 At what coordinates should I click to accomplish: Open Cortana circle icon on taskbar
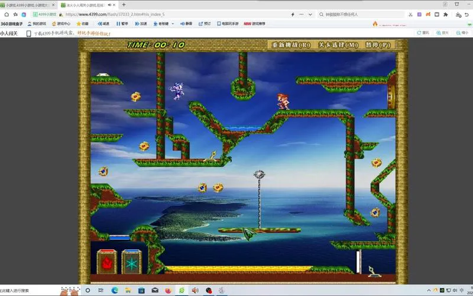88,290
